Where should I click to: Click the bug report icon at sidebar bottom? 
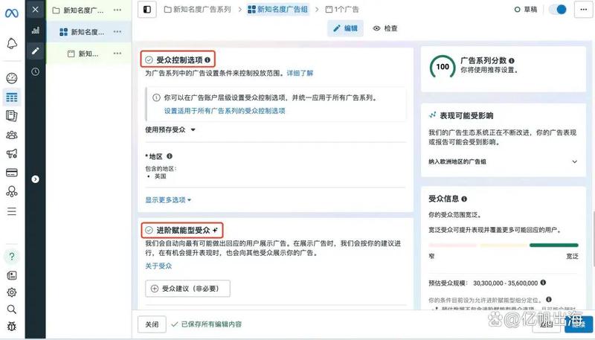click(11, 325)
